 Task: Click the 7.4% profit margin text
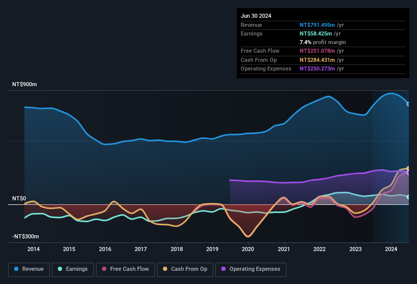[323, 42]
